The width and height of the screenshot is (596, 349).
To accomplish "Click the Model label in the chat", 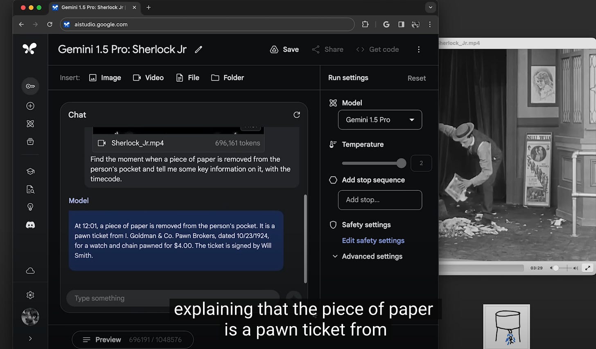I will pyautogui.click(x=79, y=201).
